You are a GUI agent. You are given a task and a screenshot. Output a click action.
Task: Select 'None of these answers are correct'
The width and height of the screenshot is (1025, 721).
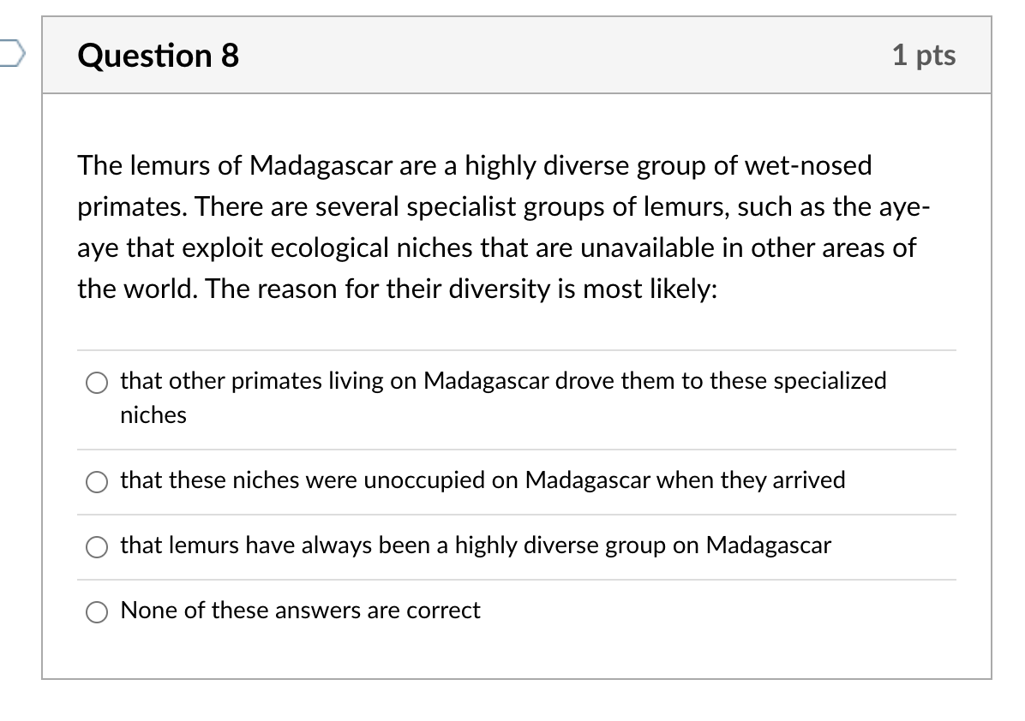[x=97, y=612]
